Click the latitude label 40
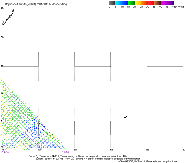 [2, 8]
